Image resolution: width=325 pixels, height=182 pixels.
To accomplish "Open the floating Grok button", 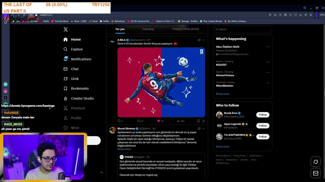I will click(316, 162).
